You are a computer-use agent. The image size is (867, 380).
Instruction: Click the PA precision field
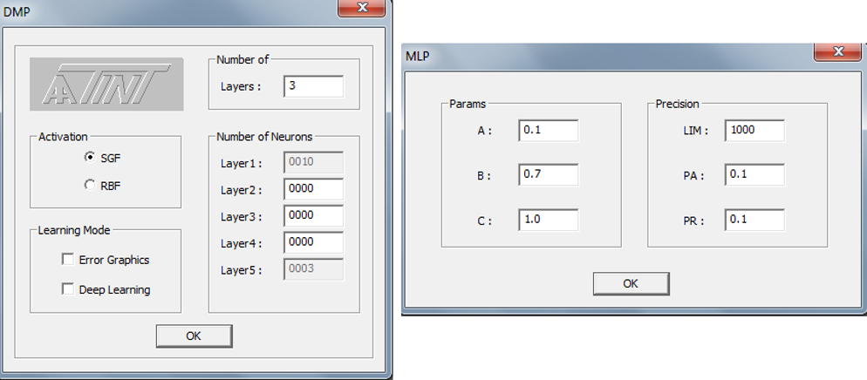tap(754, 174)
